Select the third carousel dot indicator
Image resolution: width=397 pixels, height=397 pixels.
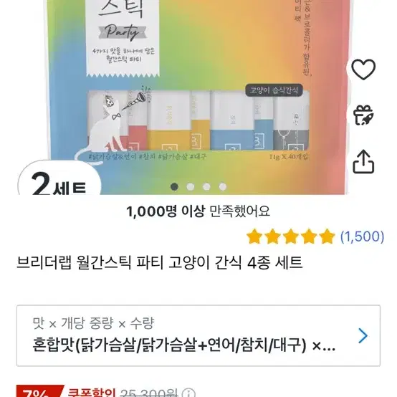click(206, 187)
